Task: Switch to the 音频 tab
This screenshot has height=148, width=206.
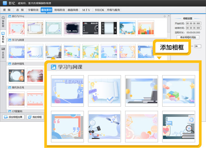Action: (20, 10)
